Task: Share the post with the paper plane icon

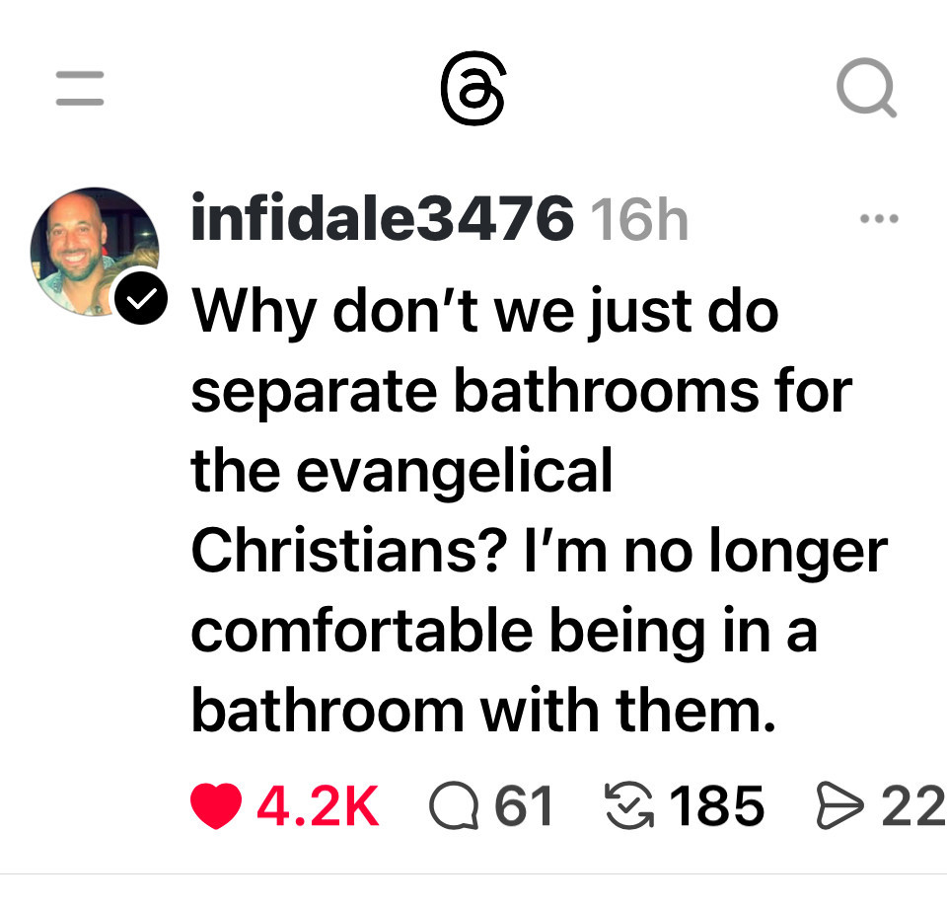Action: click(x=839, y=805)
